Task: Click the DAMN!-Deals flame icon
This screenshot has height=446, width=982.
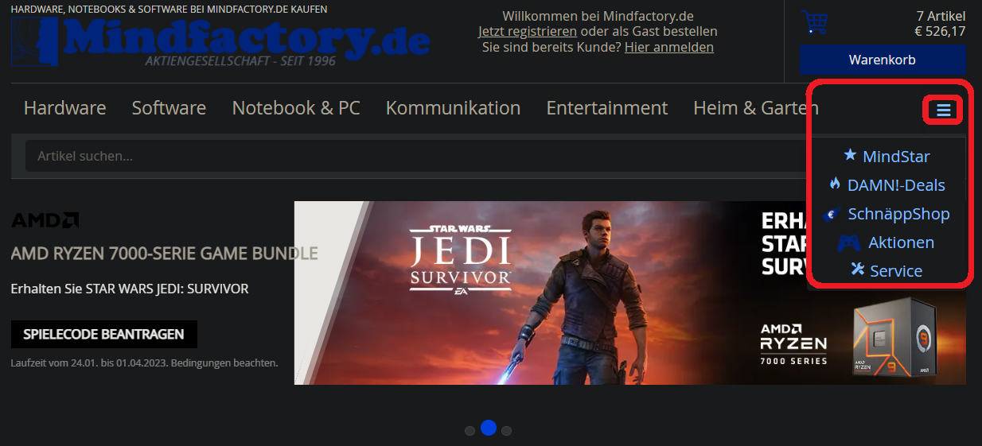Action: pyautogui.click(x=835, y=184)
